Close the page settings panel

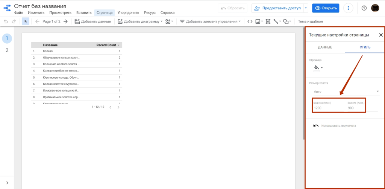[x=380, y=35]
